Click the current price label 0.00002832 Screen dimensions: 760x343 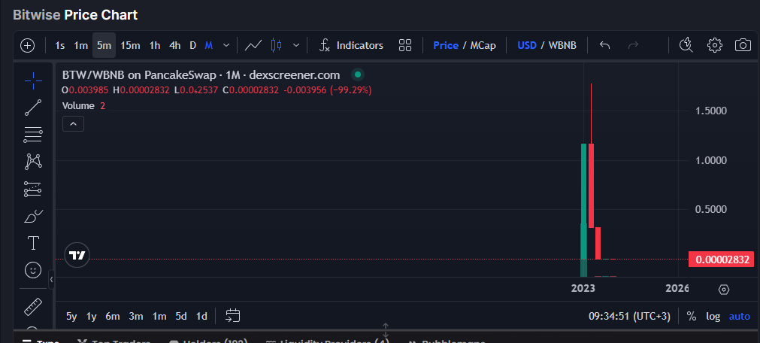point(722,260)
